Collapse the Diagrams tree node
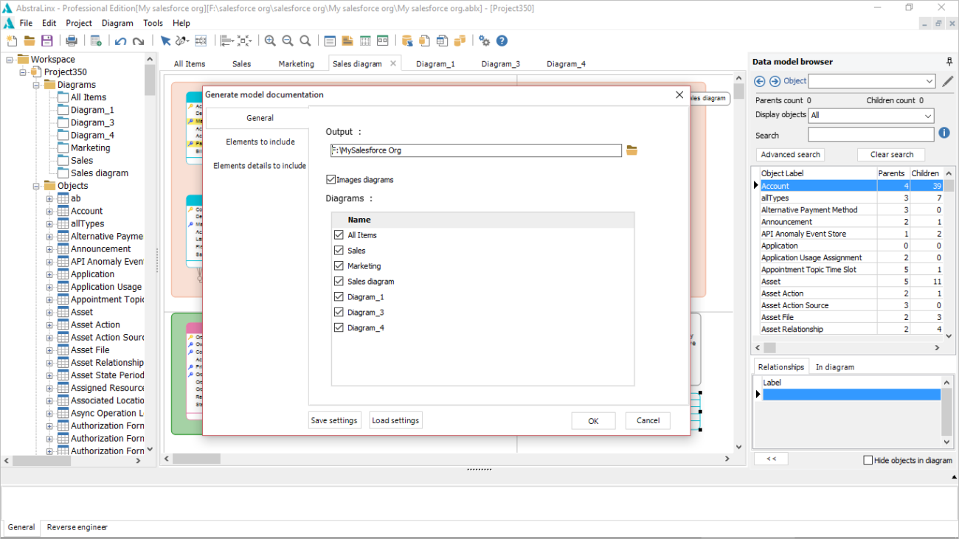Viewport: 959px width, 539px height. tap(36, 85)
